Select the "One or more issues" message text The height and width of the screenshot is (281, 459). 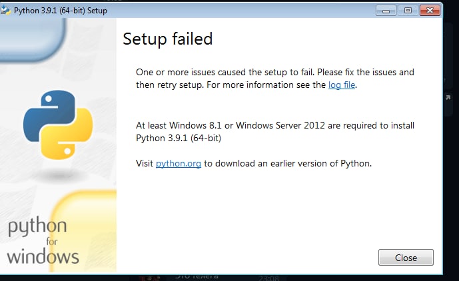point(275,79)
